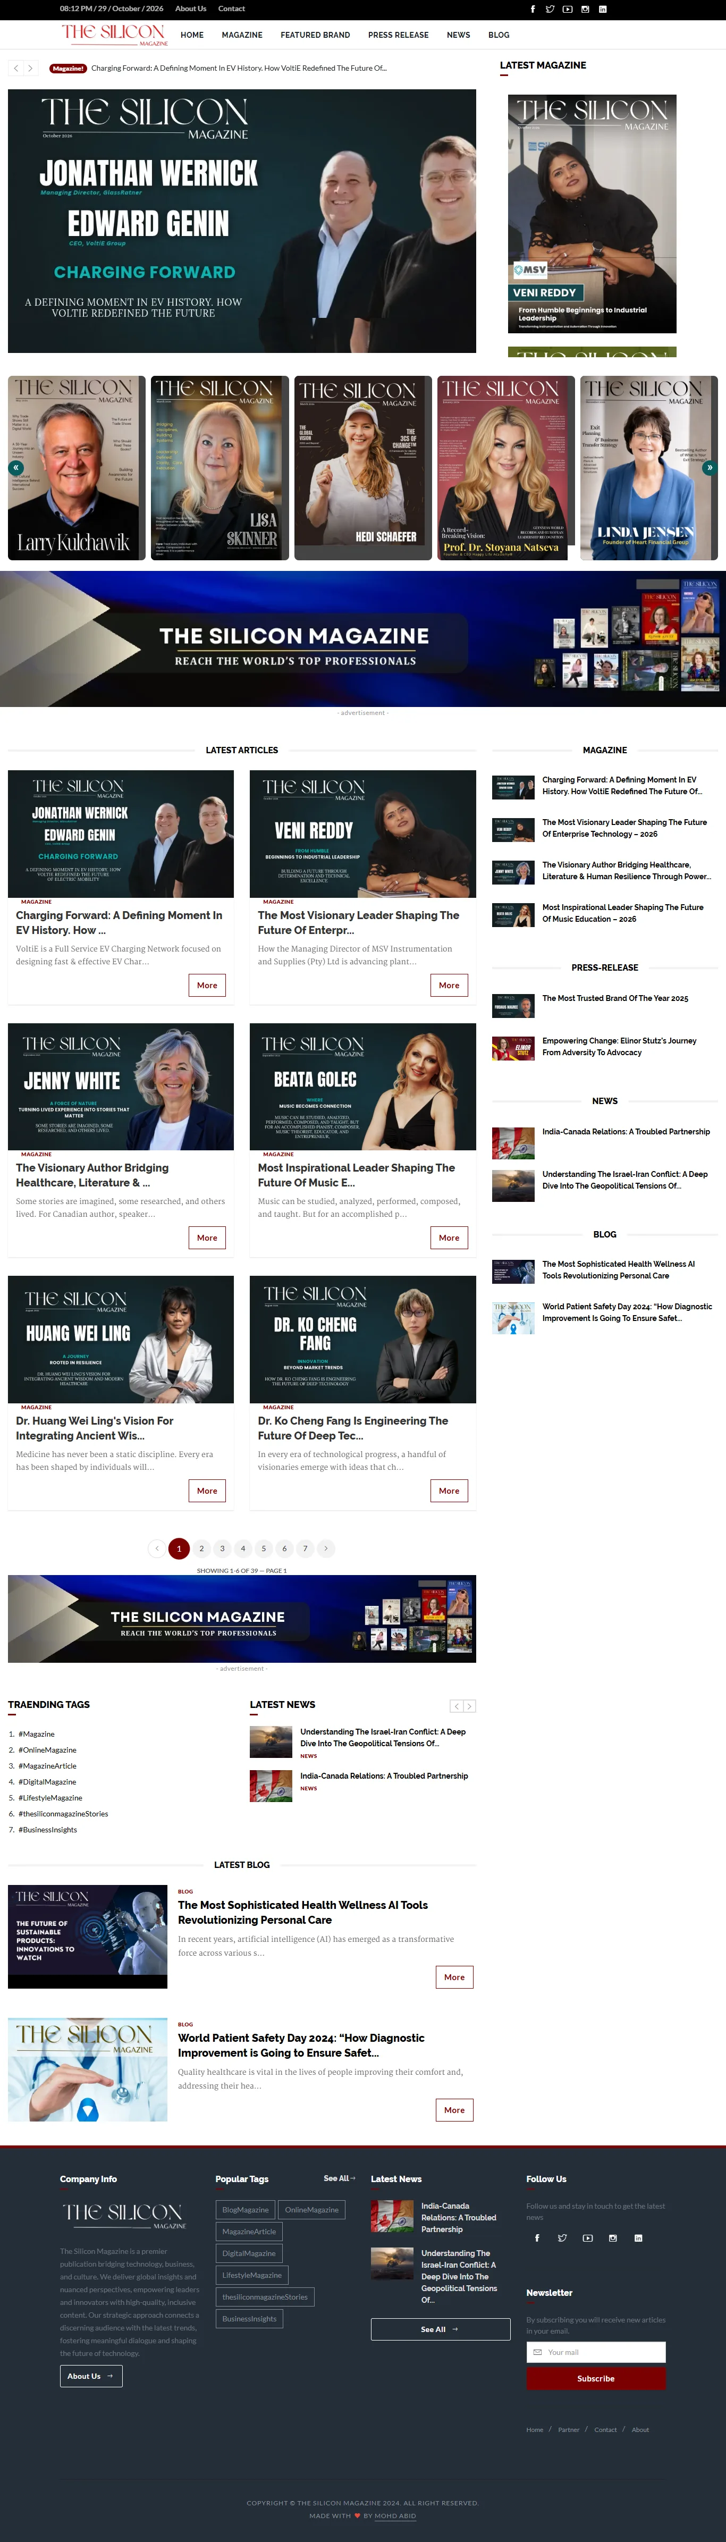Open the Jonathan Wernick featured hero banner
This screenshot has height=2542, width=726.
pyautogui.click(x=242, y=221)
